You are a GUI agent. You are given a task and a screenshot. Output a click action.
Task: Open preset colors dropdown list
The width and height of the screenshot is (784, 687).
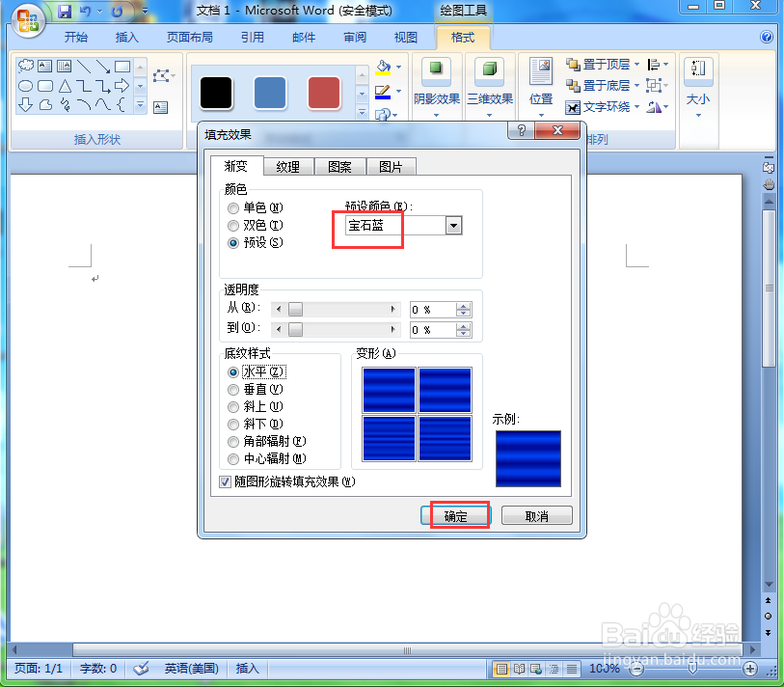click(x=453, y=226)
